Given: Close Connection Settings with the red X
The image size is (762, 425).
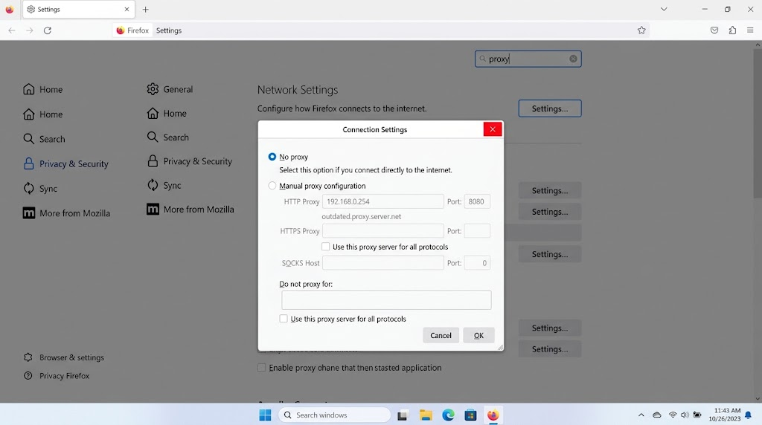Looking at the screenshot, I should tap(493, 129).
